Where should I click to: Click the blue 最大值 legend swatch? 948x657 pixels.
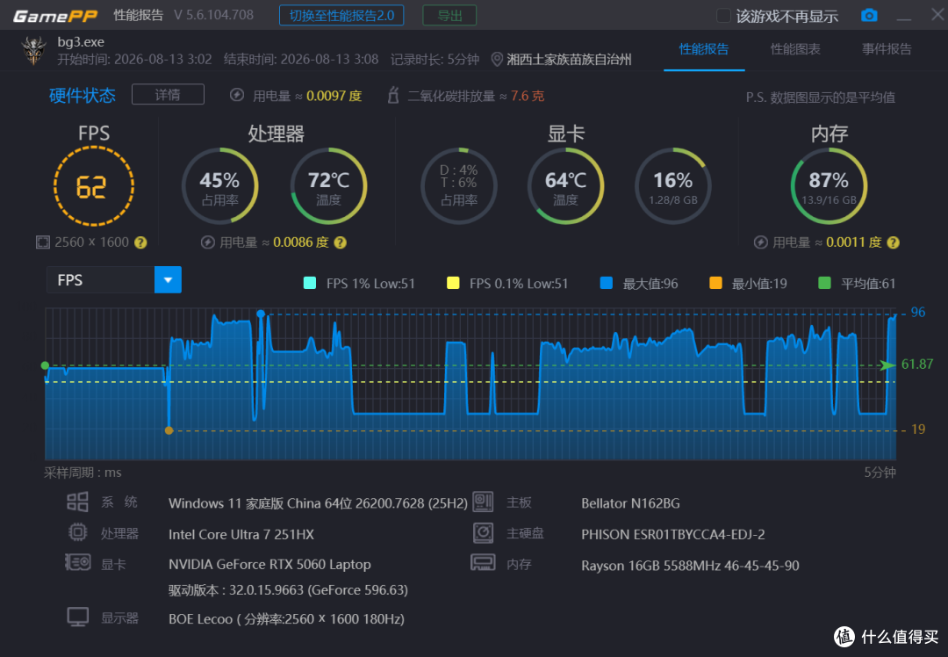click(606, 283)
